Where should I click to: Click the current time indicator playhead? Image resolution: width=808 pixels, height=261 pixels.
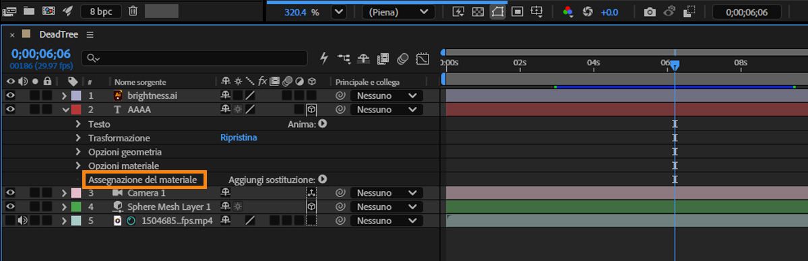coord(675,65)
